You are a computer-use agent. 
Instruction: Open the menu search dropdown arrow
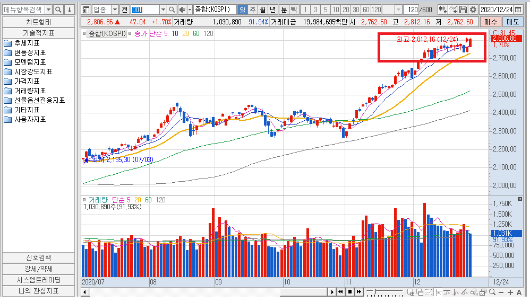[x=49, y=10]
